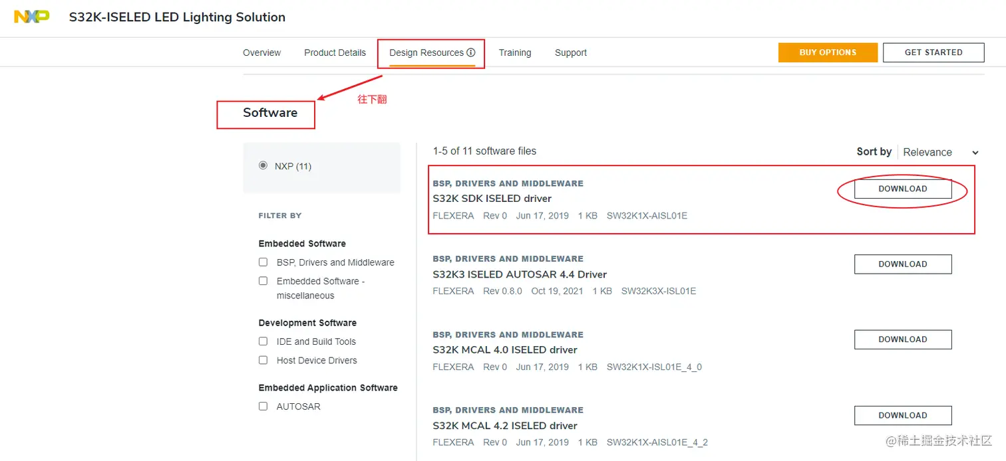1006x461 pixels.
Task: Click the Software section heading
Action: [x=270, y=113]
